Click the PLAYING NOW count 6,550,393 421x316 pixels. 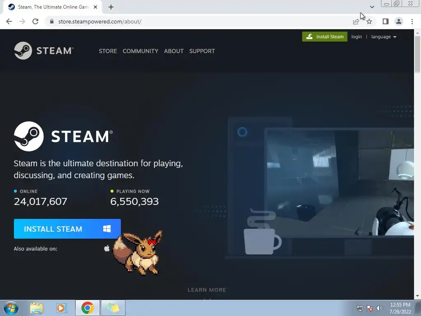(134, 201)
